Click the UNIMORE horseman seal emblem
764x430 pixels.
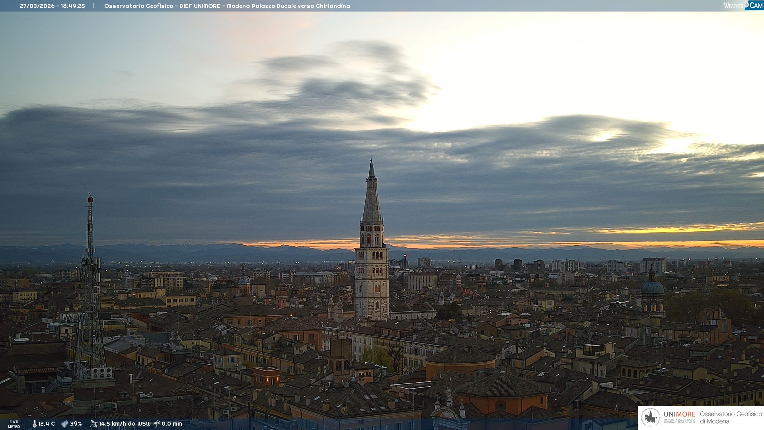tap(651, 417)
